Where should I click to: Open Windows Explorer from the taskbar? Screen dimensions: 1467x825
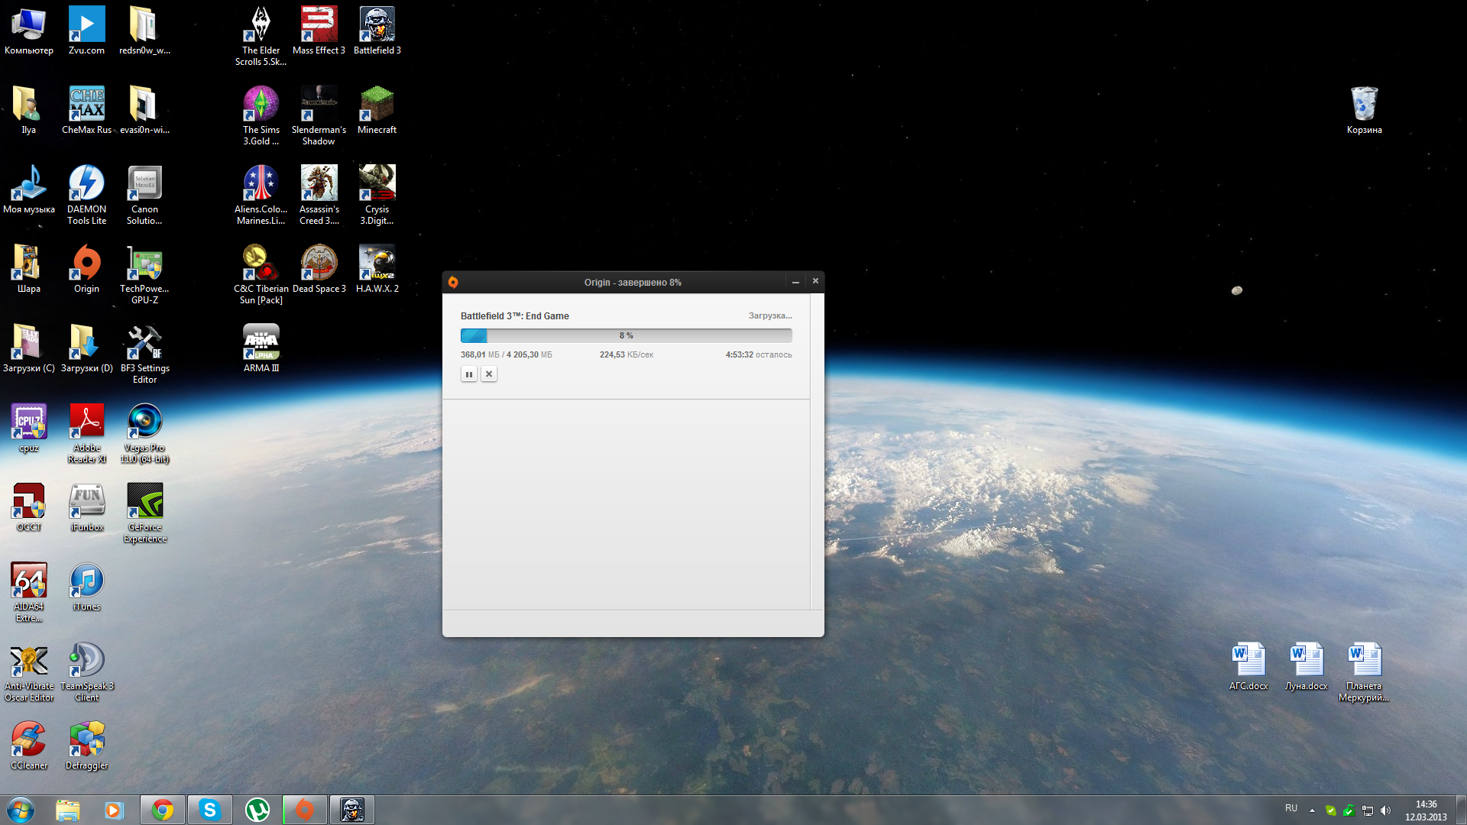67,810
